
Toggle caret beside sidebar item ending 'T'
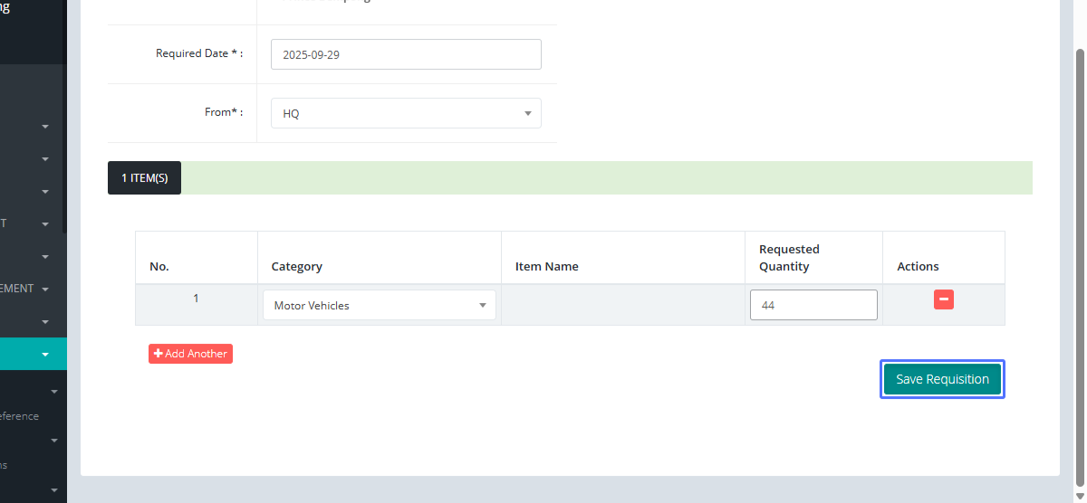pyautogui.click(x=45, y=224)
